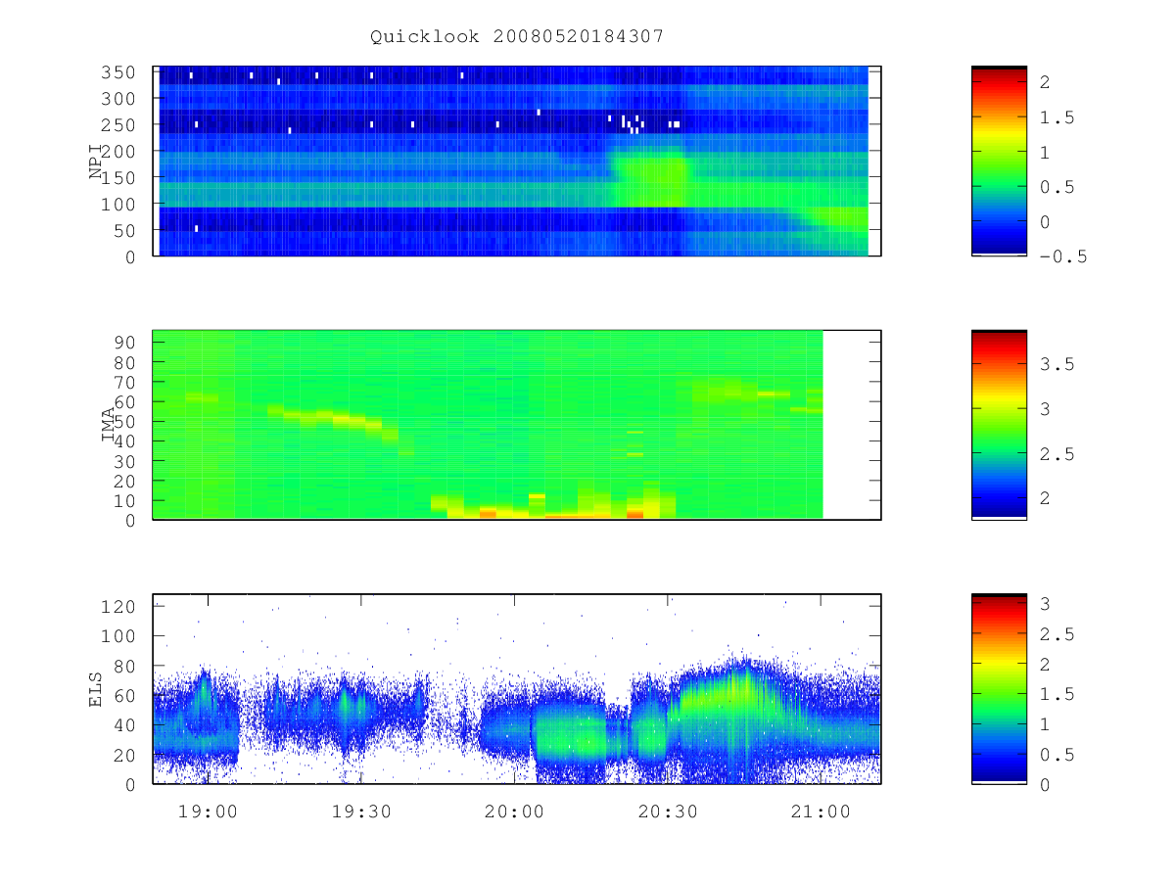Click the 2.5 label on ELS colorbar
Viewport: 1175px width, 881px height.
coord(1056,634)
